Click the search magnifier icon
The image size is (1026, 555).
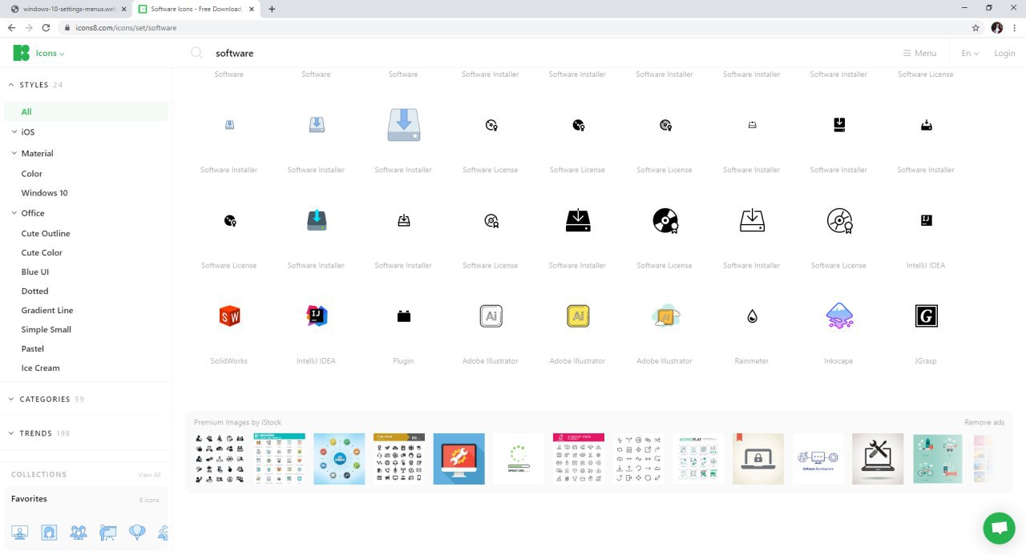[196, 53]
